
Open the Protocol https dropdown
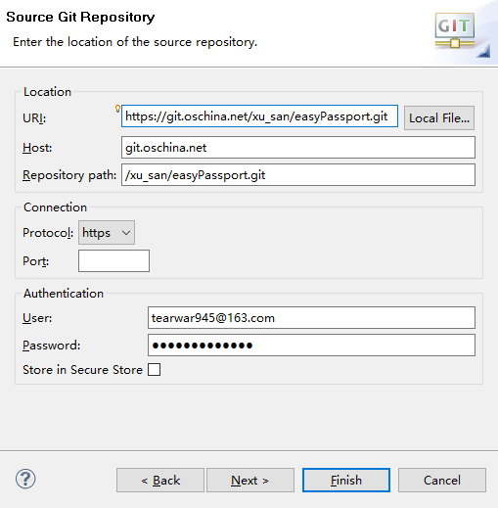tap(107, 233)
